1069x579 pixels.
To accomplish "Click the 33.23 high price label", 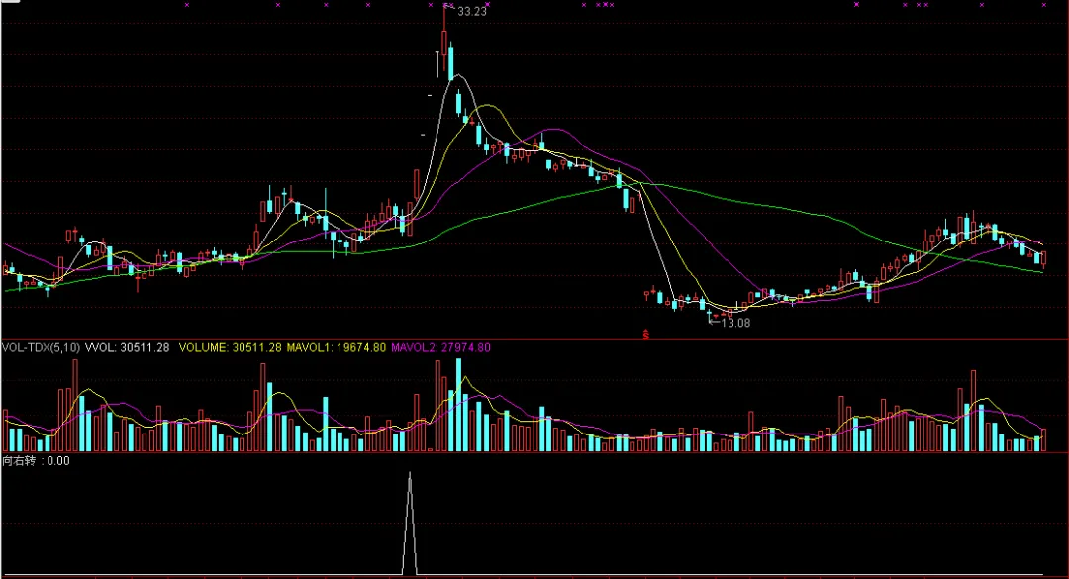I will point(472,12).
